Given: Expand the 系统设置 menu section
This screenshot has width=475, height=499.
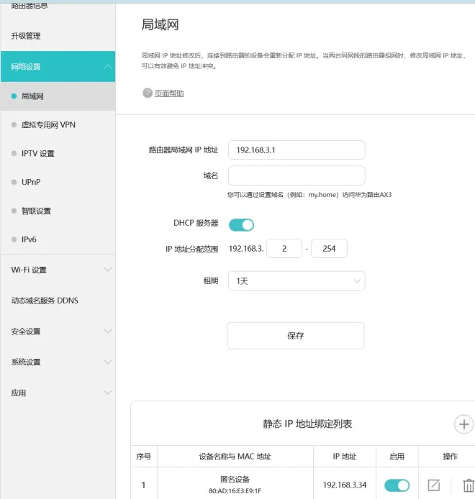Looking at the screenshot, I should pos(58,362).
